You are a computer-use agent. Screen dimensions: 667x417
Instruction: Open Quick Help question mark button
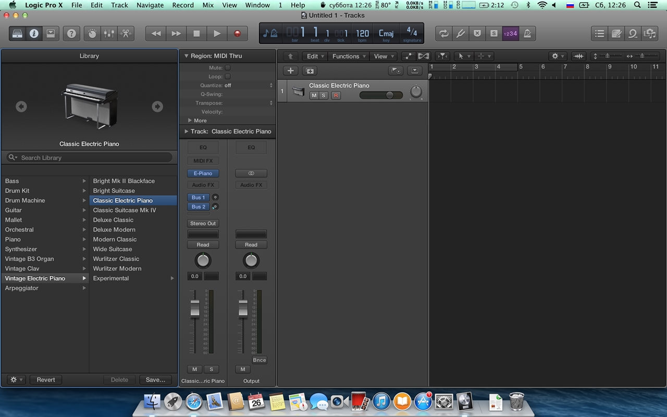coord(71,33)
